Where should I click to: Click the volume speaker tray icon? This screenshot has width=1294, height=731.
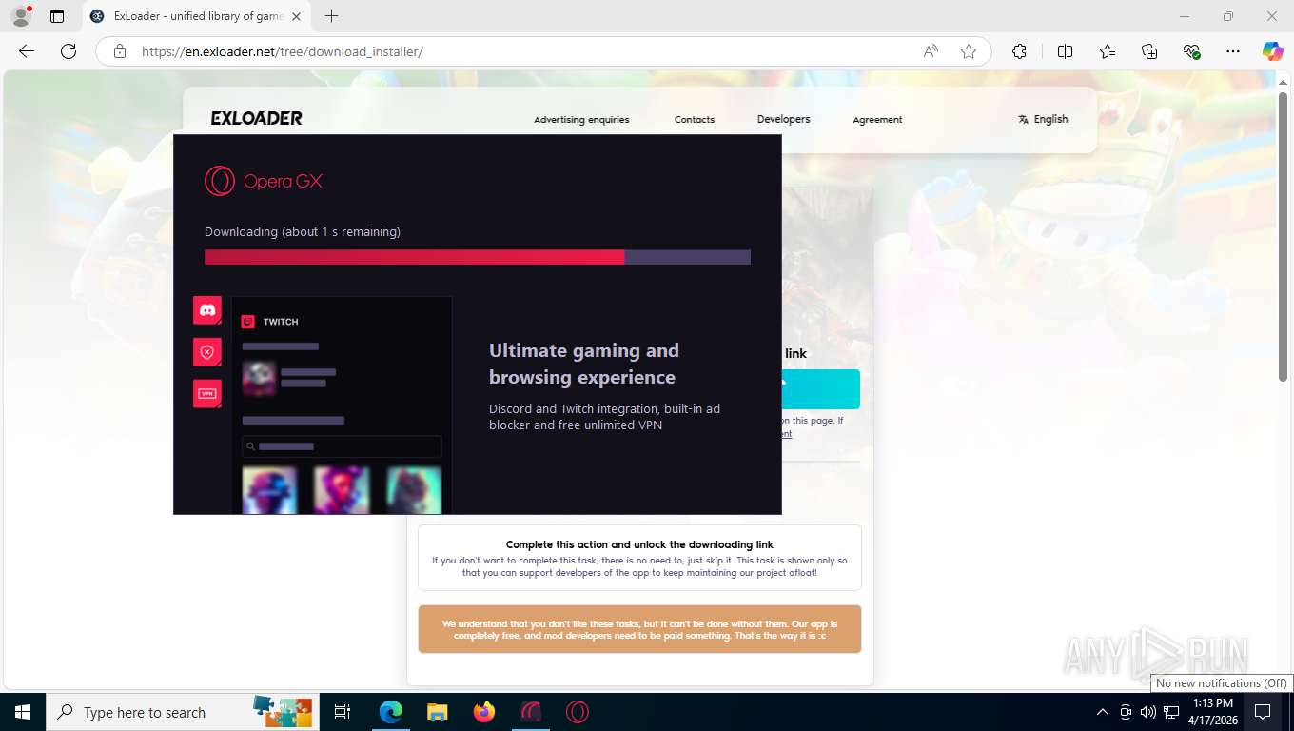pyautogui.click(x=1147, y=712)
